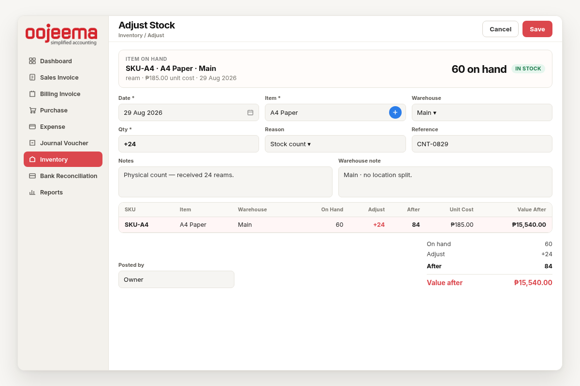Screen dimensions: 580x386
Task: Click the On Hand column header
Action: tap(332, 209)
